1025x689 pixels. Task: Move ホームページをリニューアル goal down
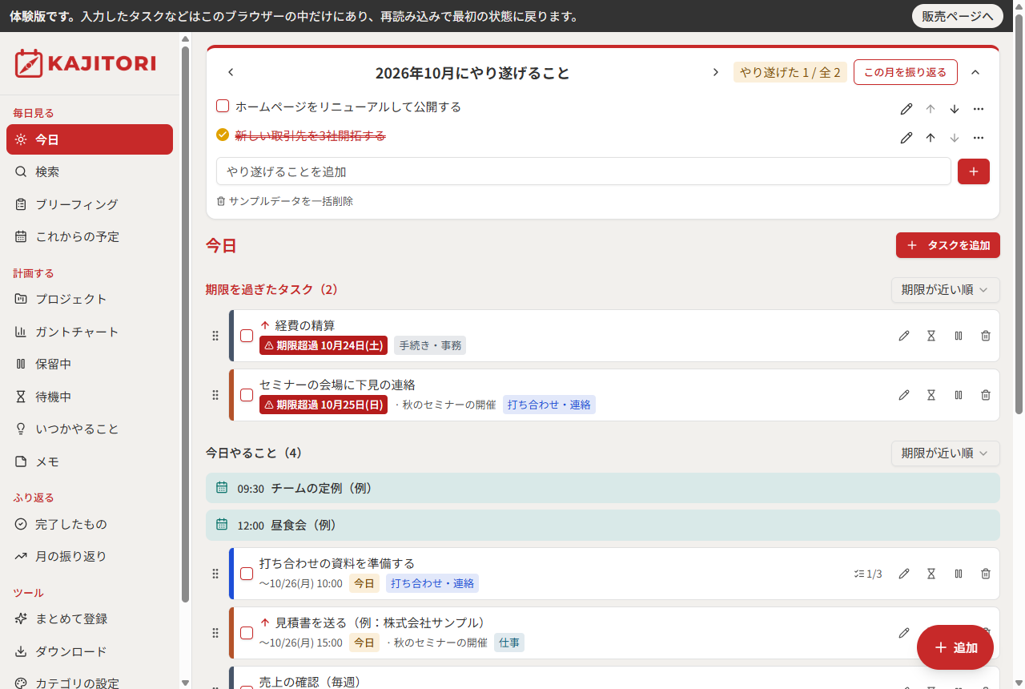pyautogui.click(x=955, y=109)
